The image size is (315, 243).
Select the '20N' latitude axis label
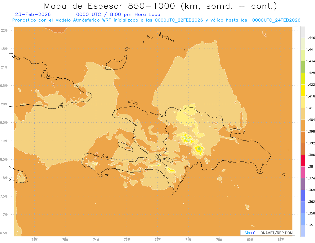(x=4, y=104)
